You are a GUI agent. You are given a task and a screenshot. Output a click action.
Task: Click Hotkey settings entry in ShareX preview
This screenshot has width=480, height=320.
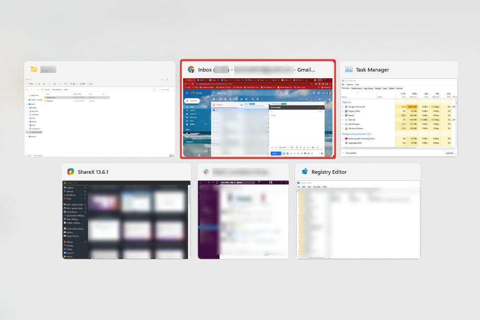[74, 223]
